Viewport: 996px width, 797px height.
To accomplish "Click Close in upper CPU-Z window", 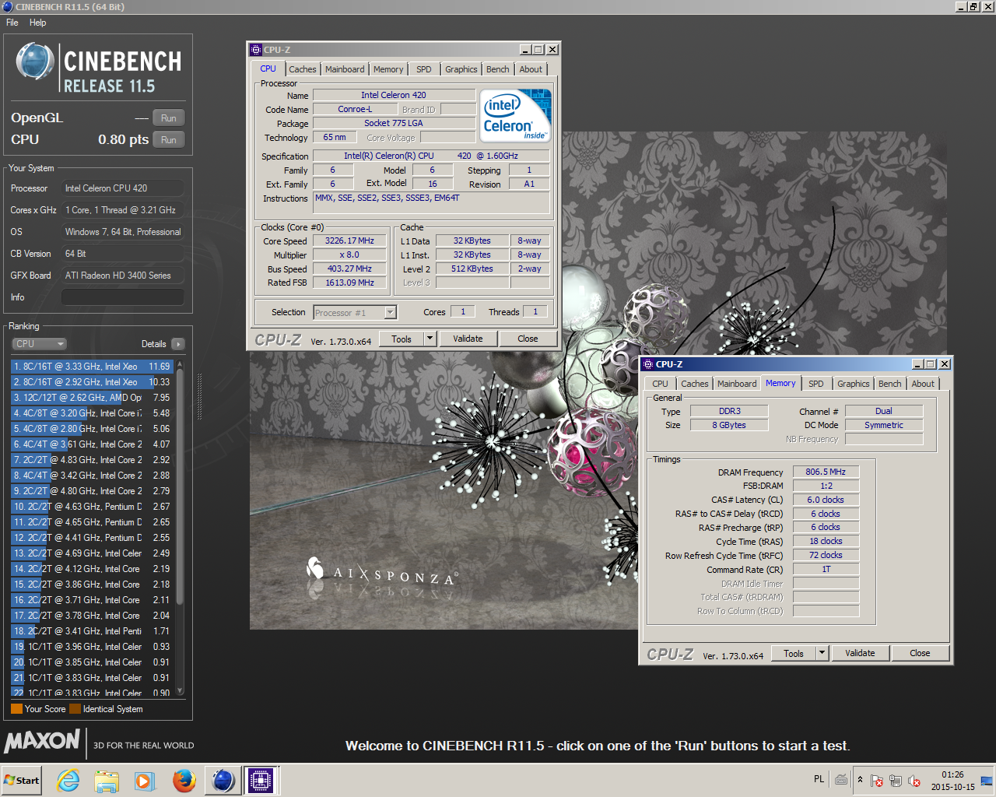I will (528, 339).
